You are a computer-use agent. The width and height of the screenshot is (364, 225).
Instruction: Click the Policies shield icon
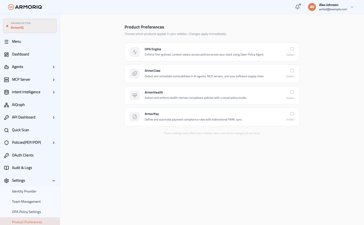click(x=6, y=143)
